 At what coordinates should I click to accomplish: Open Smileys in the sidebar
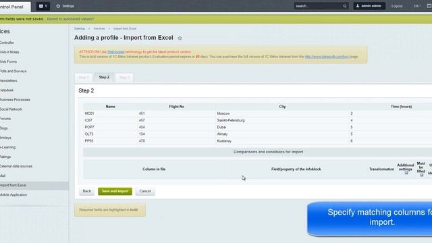[x=5, y=138]
